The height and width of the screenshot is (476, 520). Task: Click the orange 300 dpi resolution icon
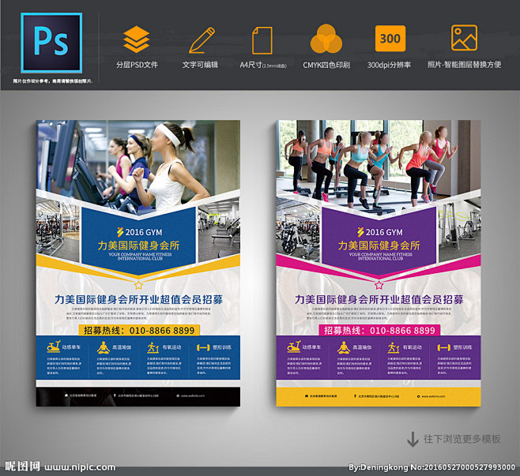pyautogui.click(x=390, y=39)
